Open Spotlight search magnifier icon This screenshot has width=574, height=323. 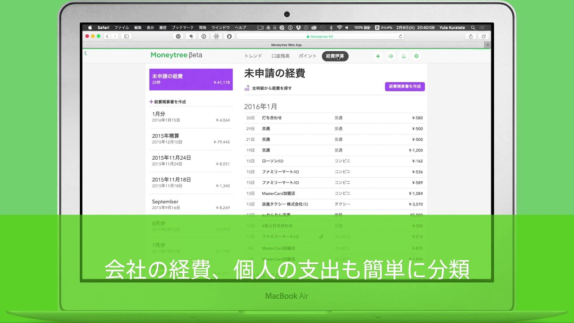473,27
